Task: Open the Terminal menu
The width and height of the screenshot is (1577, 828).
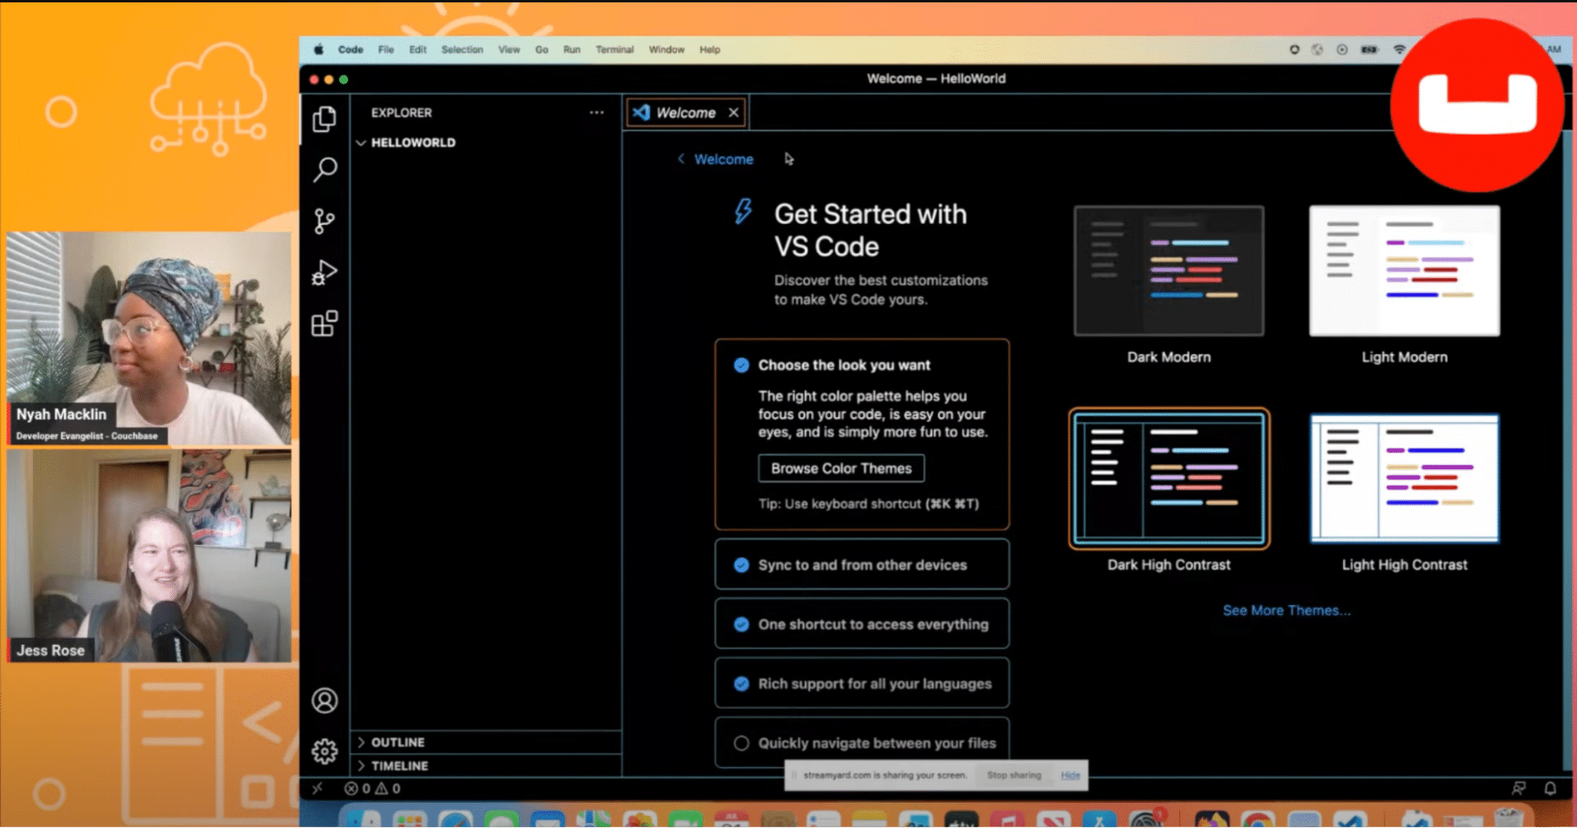Action: click(x=615, y=49)
